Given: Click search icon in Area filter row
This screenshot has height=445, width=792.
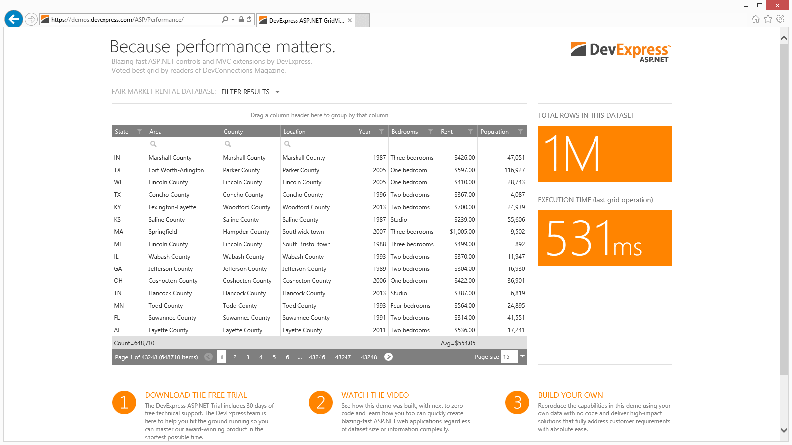Looking at the screenshot, I should (153, 144).
